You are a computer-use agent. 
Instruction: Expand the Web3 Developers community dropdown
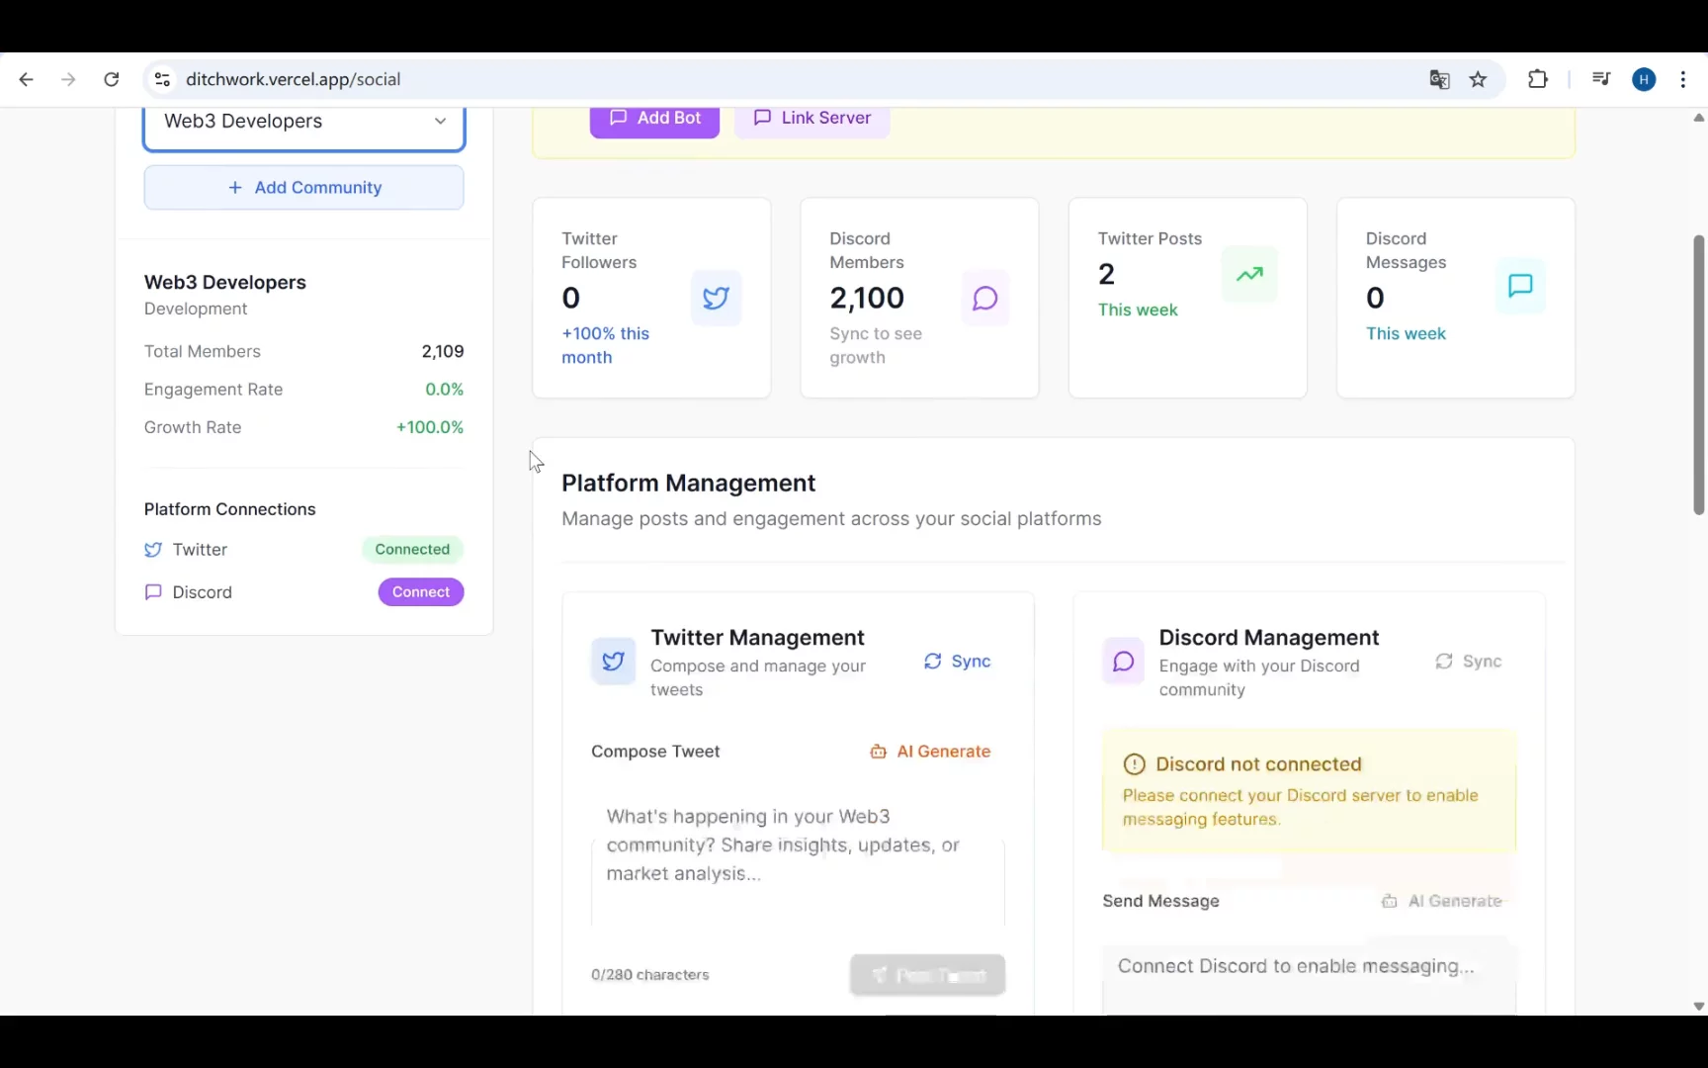[303, 122]
